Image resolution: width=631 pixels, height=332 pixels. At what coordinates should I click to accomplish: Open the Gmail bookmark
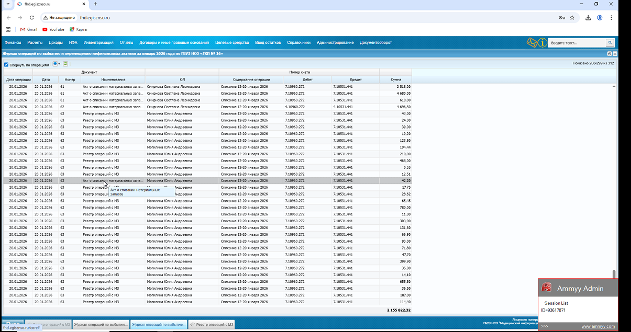point(28,29)
